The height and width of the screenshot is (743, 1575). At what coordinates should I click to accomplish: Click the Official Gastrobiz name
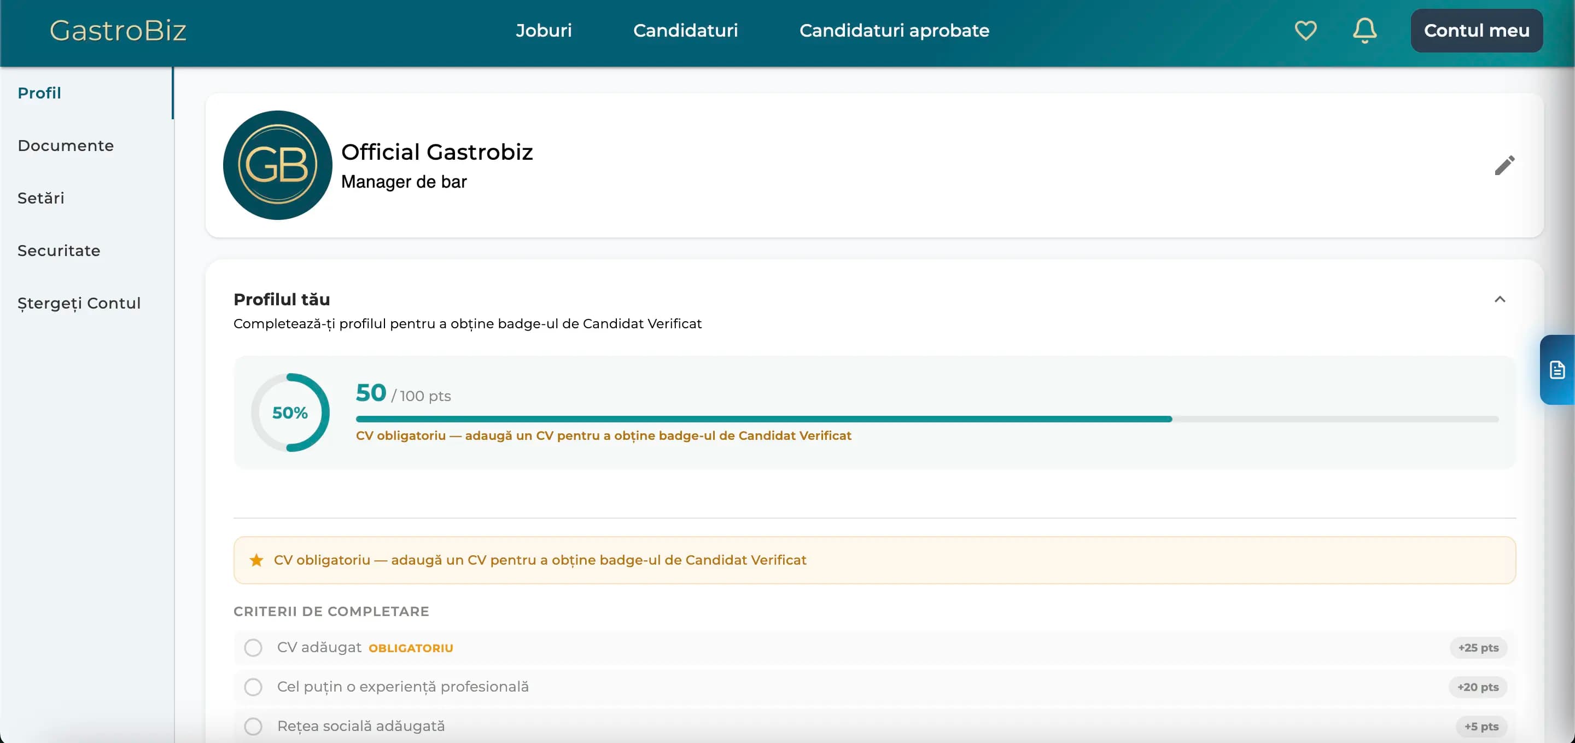(436, 152)
